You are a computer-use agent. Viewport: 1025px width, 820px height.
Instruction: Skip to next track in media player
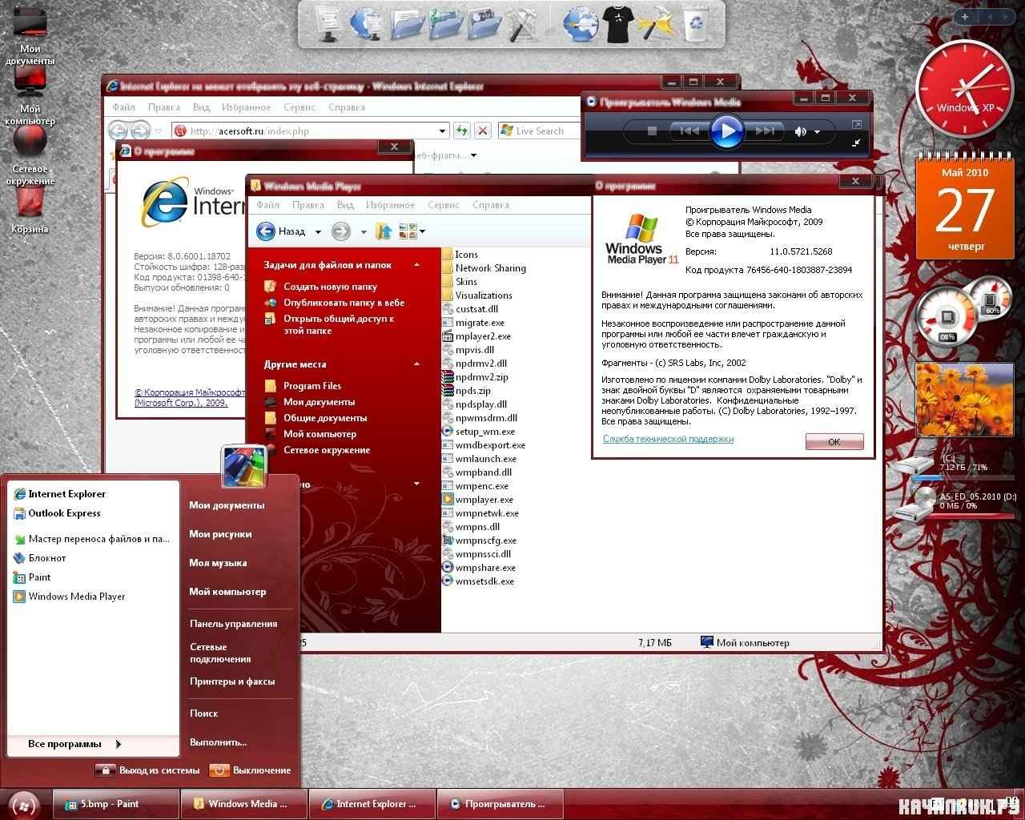[x=765, y=131]
